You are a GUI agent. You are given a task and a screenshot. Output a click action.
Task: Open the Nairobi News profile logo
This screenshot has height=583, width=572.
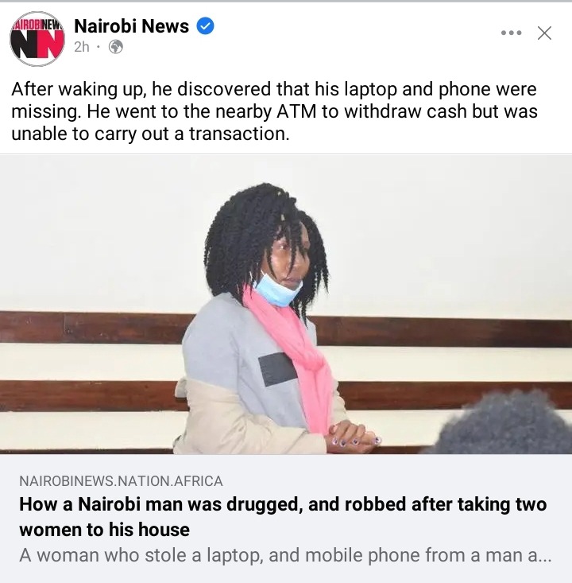pos(37,39)
